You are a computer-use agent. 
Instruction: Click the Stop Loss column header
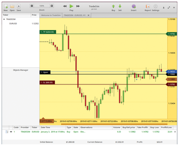[154, 128]
